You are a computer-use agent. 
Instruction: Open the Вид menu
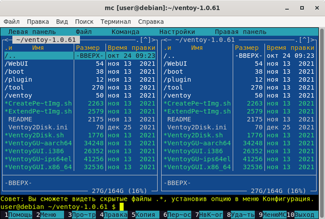[62, 21]
